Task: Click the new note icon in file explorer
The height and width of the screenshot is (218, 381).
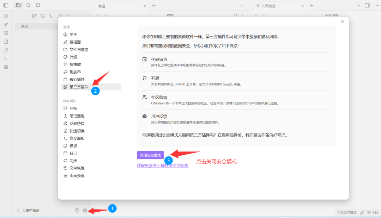Action: coord(35,16)
